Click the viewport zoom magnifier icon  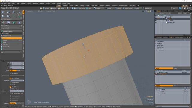(147, 11)
